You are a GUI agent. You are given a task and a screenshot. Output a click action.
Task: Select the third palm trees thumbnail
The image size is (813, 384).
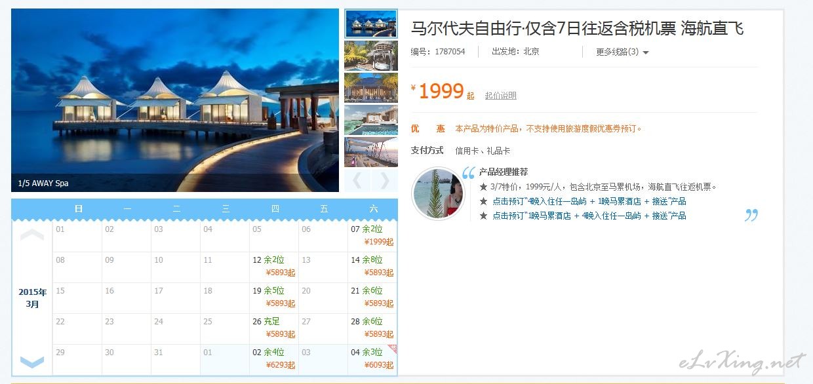click(x=371, y=88)
